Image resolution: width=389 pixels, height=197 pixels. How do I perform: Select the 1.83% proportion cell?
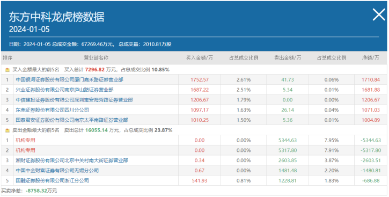(x=332, y=180)
